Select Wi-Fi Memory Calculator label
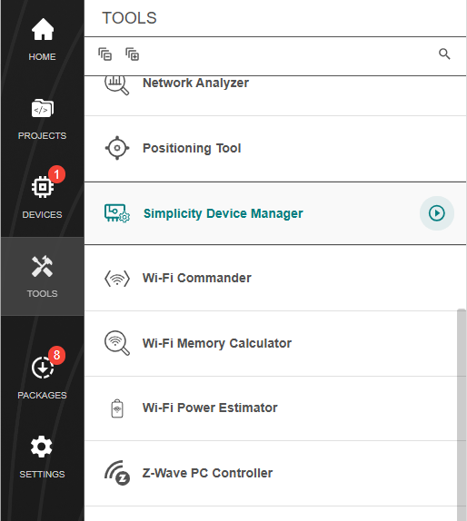 (x=217, y=343)
